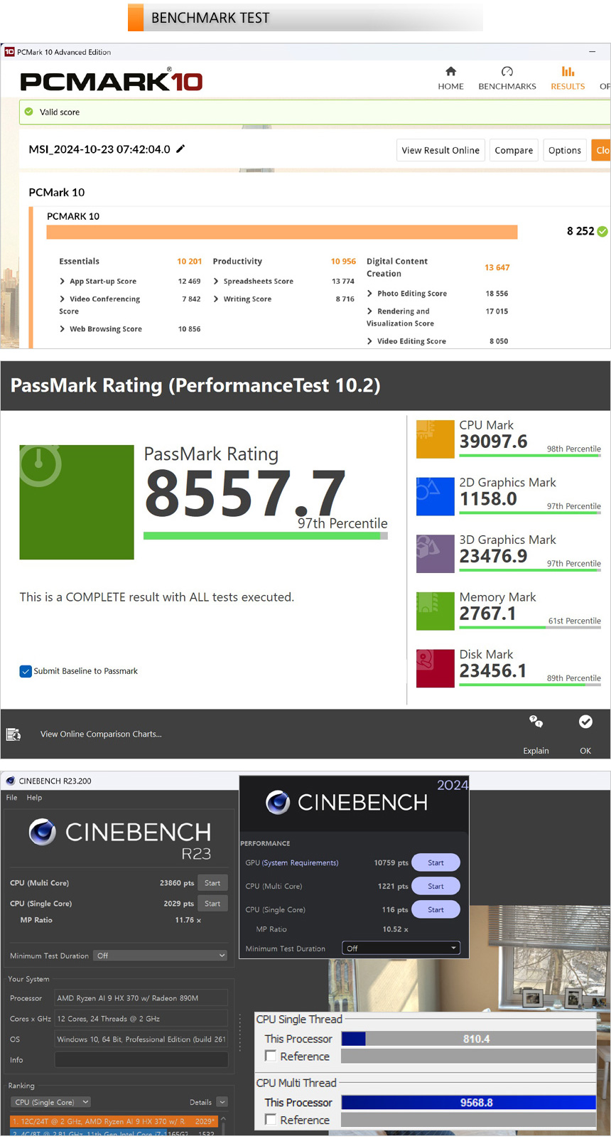Click the Disk Mark red icon
Screen dimensions: 611x1139
(x=435, y=668)
